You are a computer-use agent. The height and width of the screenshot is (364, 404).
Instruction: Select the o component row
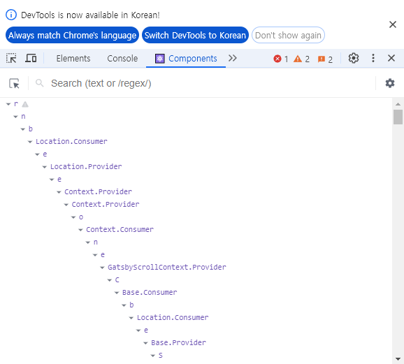[81, 217]
